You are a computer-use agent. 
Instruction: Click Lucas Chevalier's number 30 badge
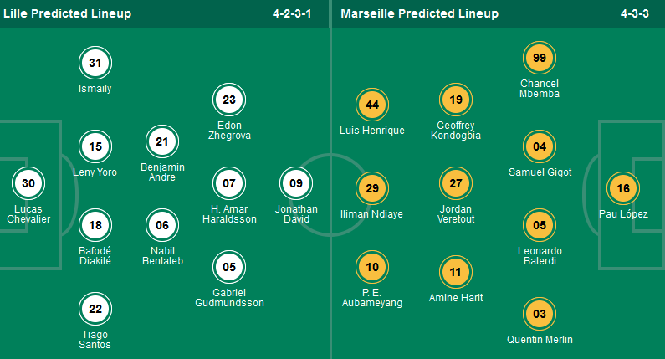pyautogui.click(x=28, y=183)
